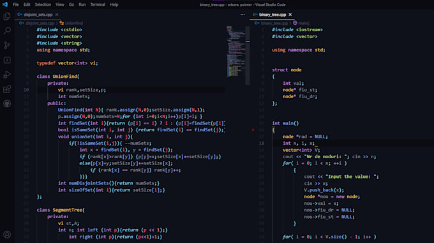Viewport: 434px width, 243px height.
Task: Click 'int main()' in the right editor
Action: (285, 123)
